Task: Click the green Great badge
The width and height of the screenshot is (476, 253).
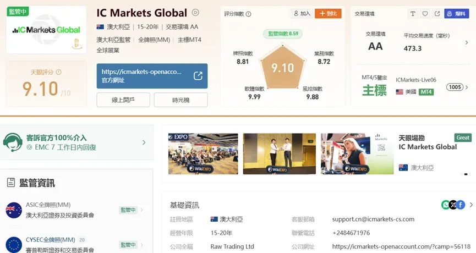Action: [463, 137]
